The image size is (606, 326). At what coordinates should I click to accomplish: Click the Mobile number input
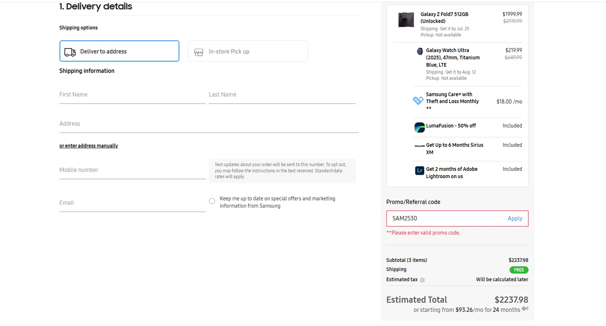[133, 170]
